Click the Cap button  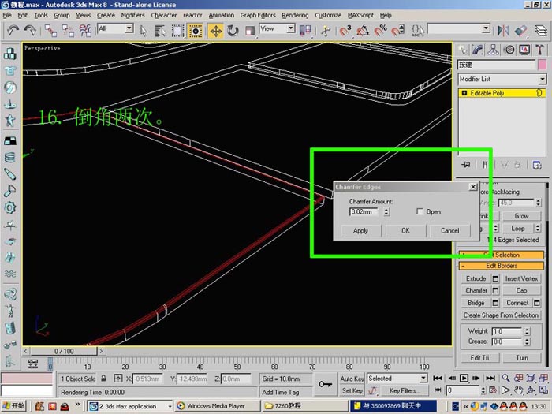pos(521,291)
